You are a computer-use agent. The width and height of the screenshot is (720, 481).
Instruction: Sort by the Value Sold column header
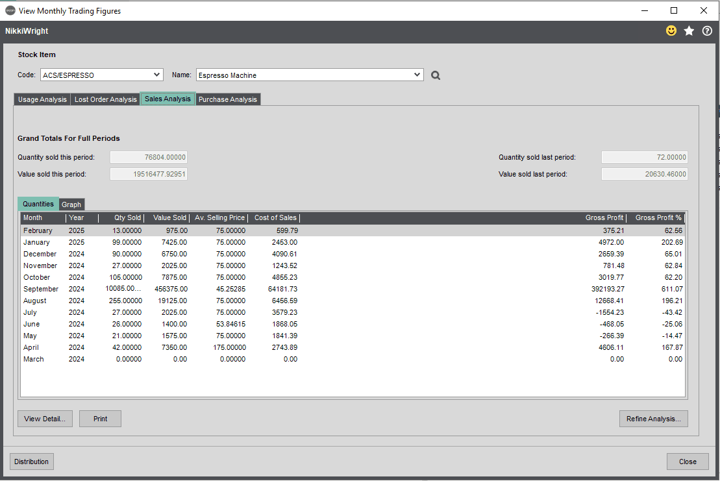(167, 217)
